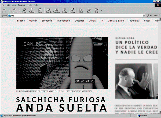Open the Edit menu in menu bar
Screen dimensions: 161x118
coord(8,5)
